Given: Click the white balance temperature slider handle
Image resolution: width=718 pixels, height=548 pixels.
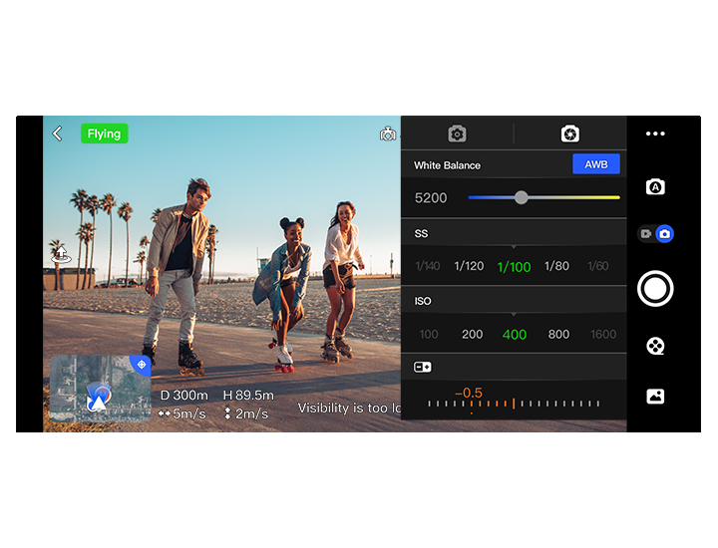Looking at the screenshot, I should click(521, 197).
